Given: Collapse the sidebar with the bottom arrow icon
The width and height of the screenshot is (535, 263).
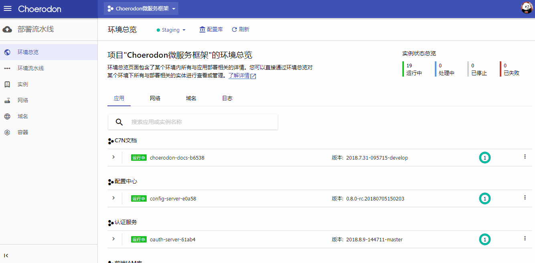Looking at the screenshot, I should [6, 255].
